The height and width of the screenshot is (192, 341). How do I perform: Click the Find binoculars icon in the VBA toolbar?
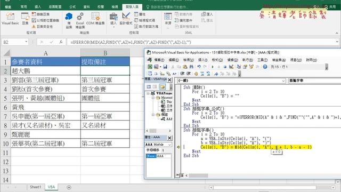pos(191,67)
